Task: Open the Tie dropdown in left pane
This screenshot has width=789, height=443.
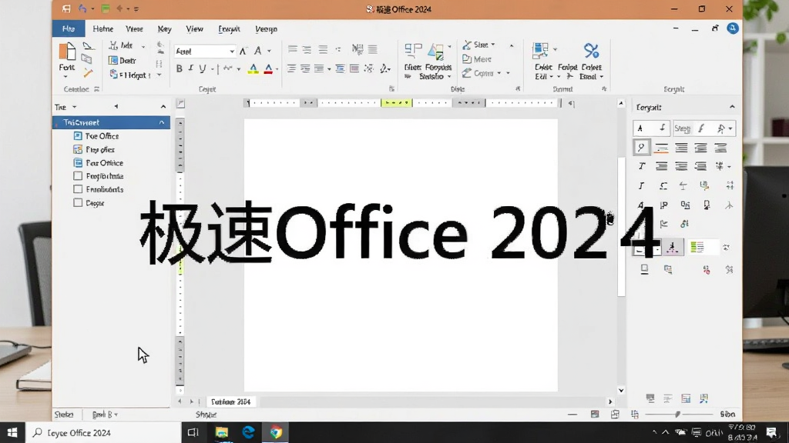Action: 75,107
